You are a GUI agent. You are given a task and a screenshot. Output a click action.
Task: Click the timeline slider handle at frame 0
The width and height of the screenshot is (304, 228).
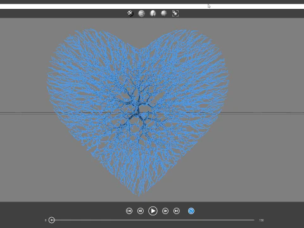pos(51,220)
